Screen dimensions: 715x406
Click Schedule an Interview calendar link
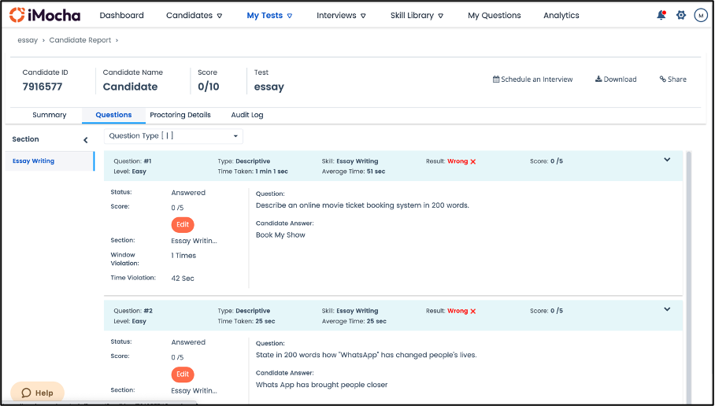click(532, 79)
